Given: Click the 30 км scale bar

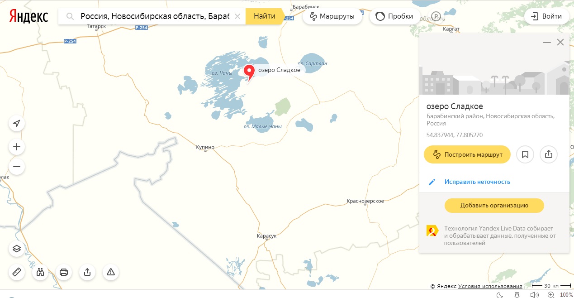Looking at the screenshot, I should 551,286.
